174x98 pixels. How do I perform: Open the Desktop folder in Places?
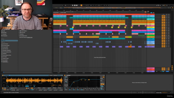5,54
